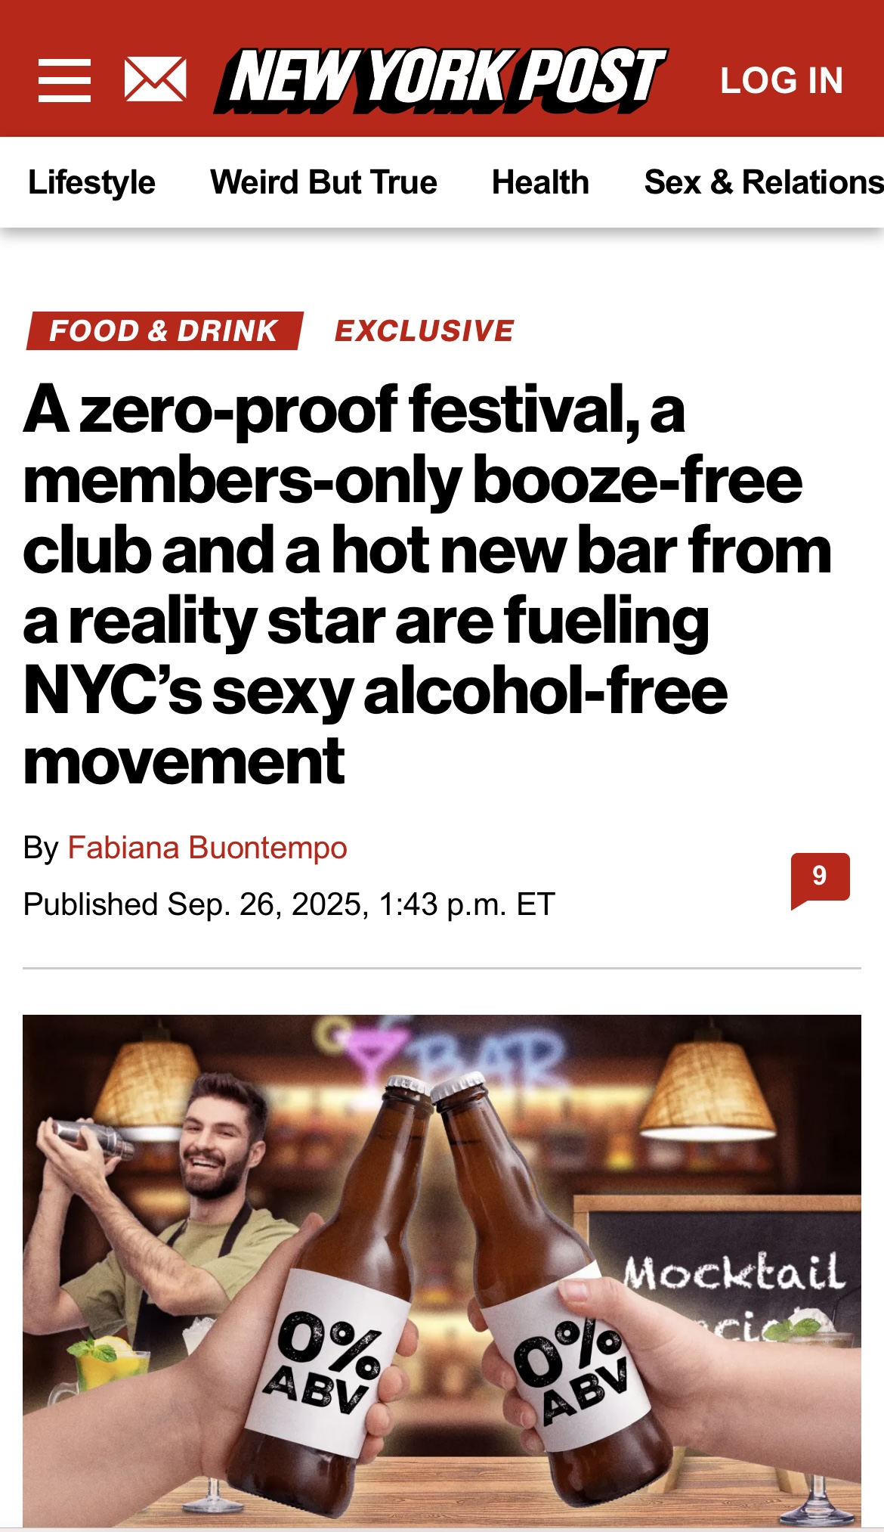Click the FOOD & DRINK category tag
The height and width of the screenshot is (1532, 884).
click(x=164, y=331)
